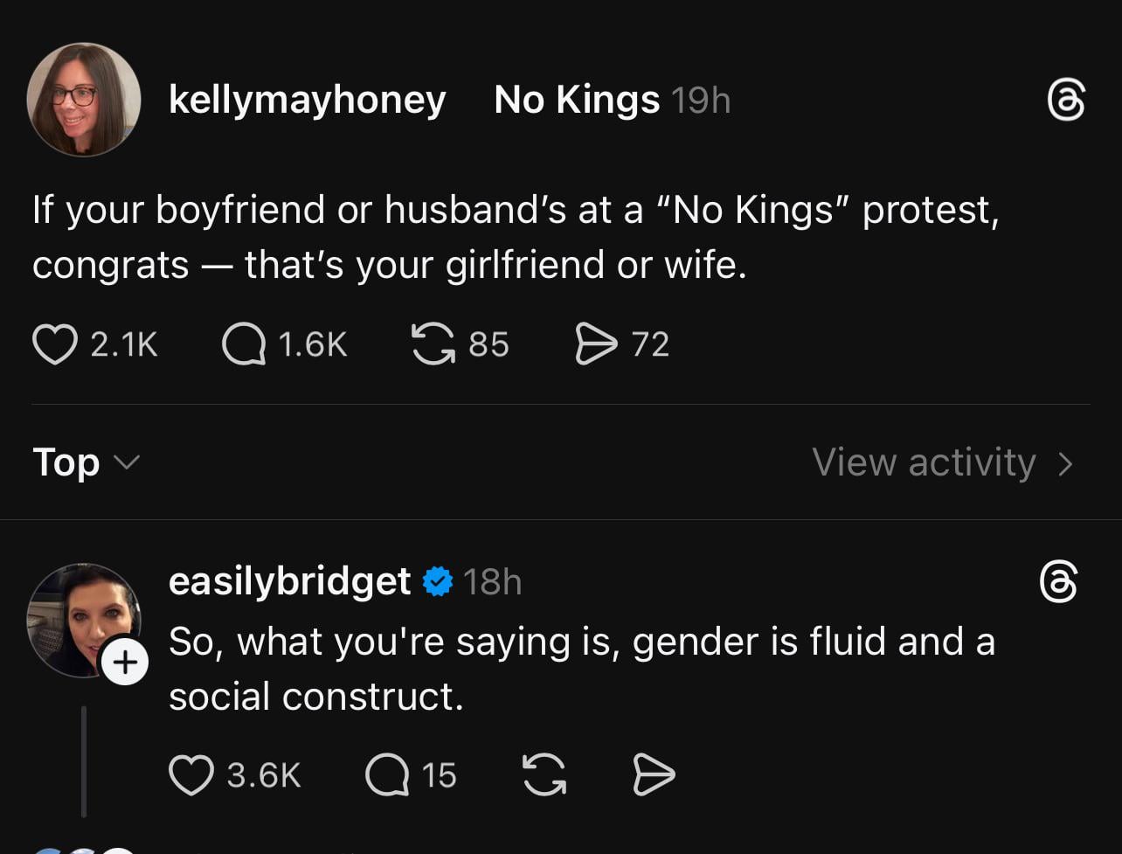Open easilybridget's reply text
1122x854 pixels.
(581, 669)
